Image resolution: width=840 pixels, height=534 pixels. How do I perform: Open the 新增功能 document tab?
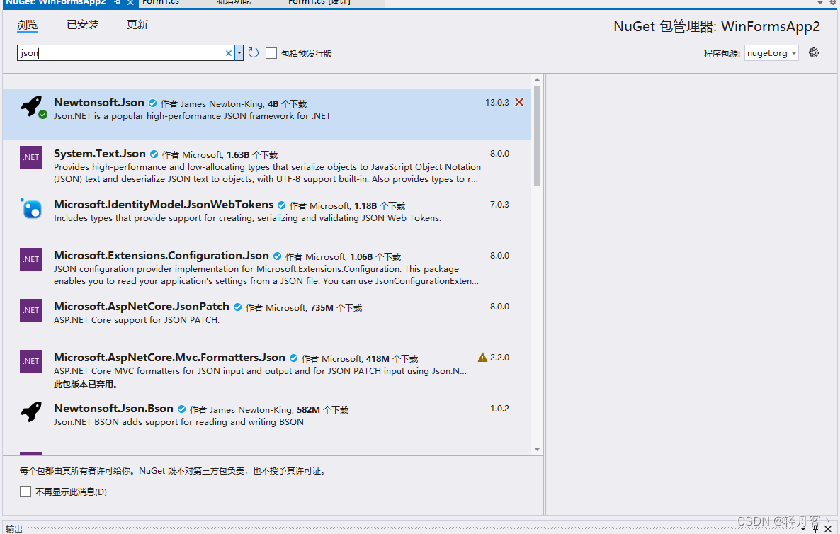pyautogui.click(x=234, y=3)
